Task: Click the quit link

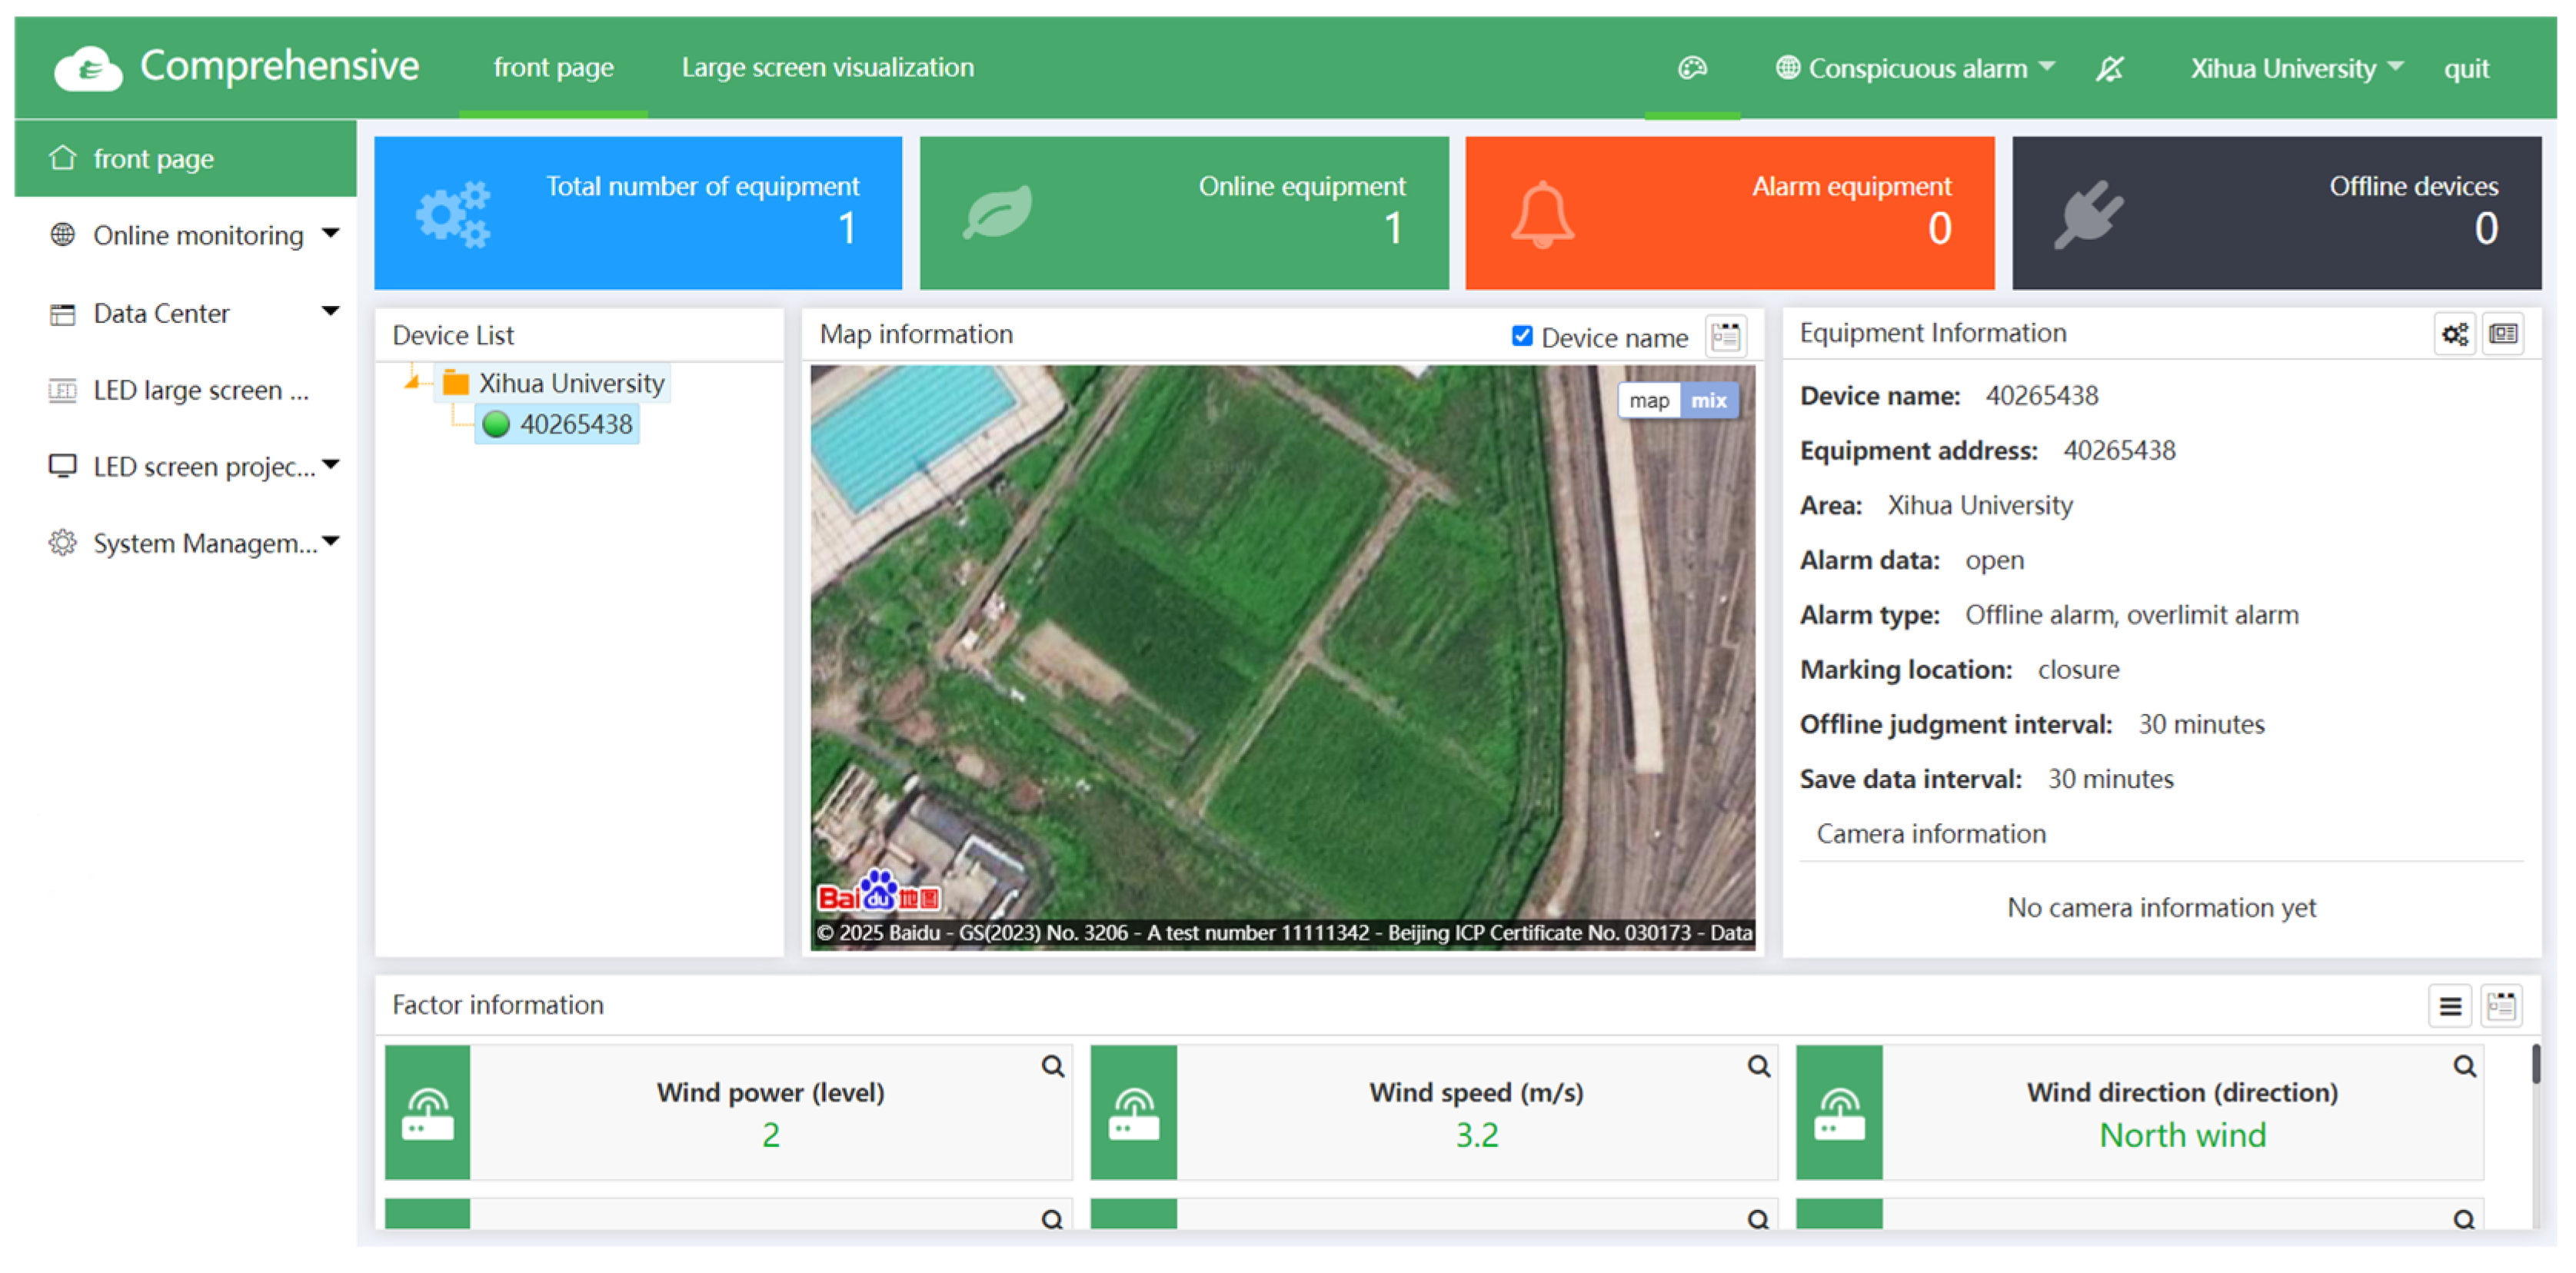Action: [x=2466, y=68]
